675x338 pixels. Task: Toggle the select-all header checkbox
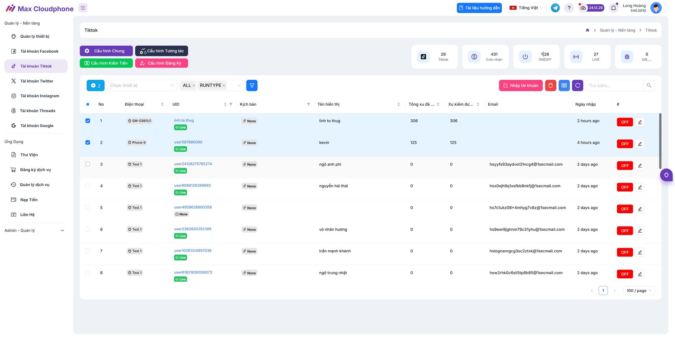click(88, 104)
